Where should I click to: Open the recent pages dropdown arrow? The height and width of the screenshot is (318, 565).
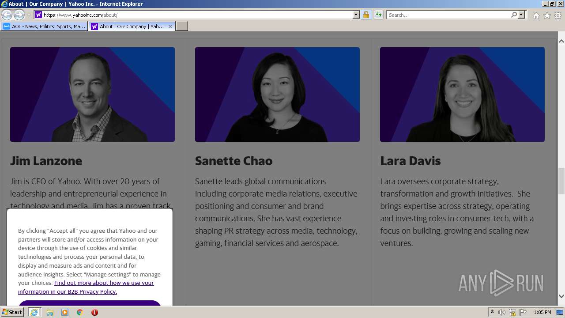click(29, 15)
